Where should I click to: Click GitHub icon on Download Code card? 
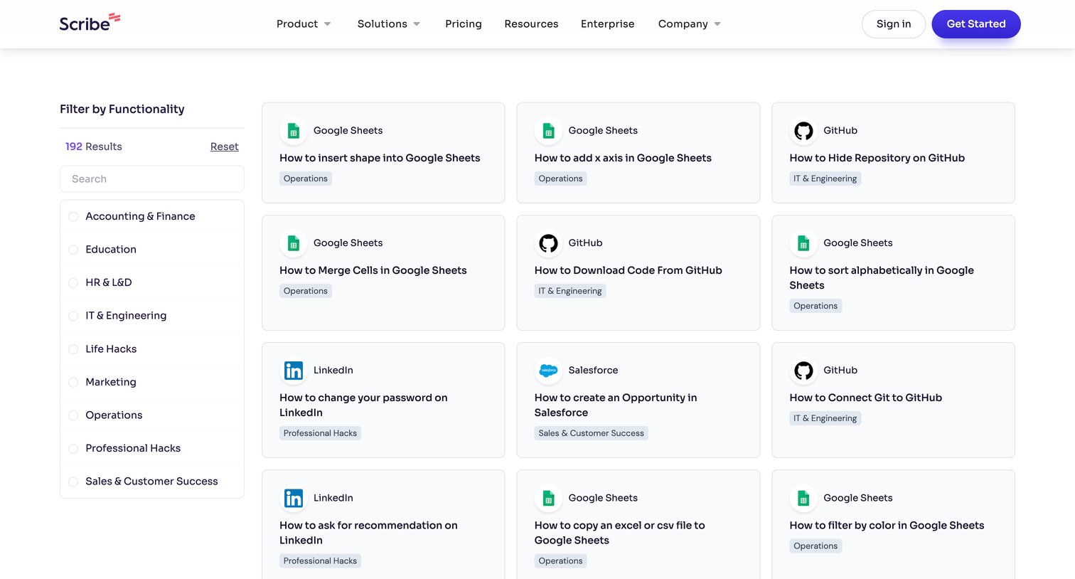[x=548, y=243]
